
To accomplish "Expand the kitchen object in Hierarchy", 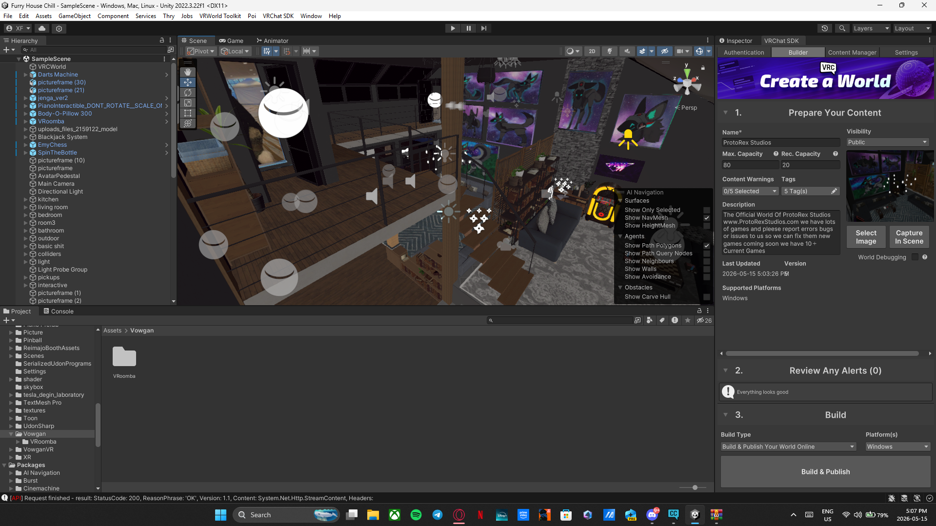I will [x=26, y=199].
